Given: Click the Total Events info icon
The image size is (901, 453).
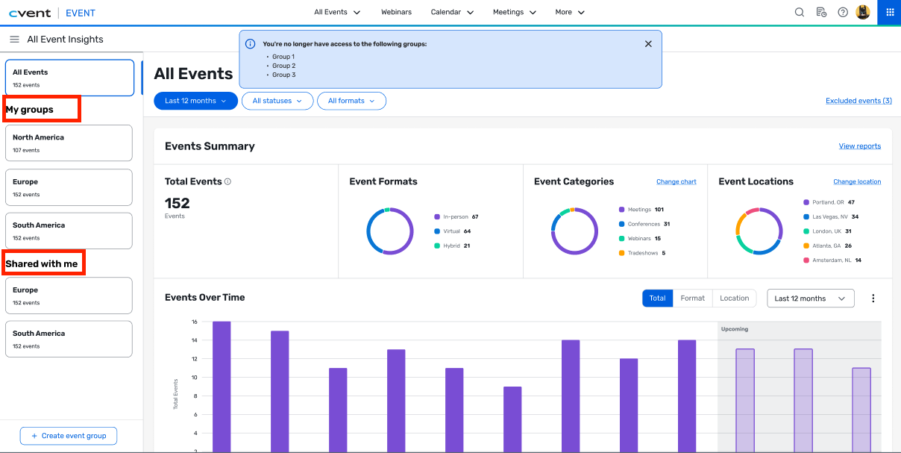Looking at the screenshot, I should pyautogui.click(x=228, y=181).
